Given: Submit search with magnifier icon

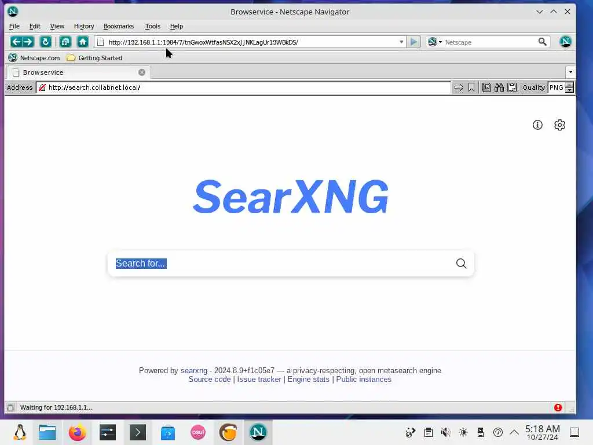Looking at the screenshot, I should pyautogui.click(x=461, y=264).
